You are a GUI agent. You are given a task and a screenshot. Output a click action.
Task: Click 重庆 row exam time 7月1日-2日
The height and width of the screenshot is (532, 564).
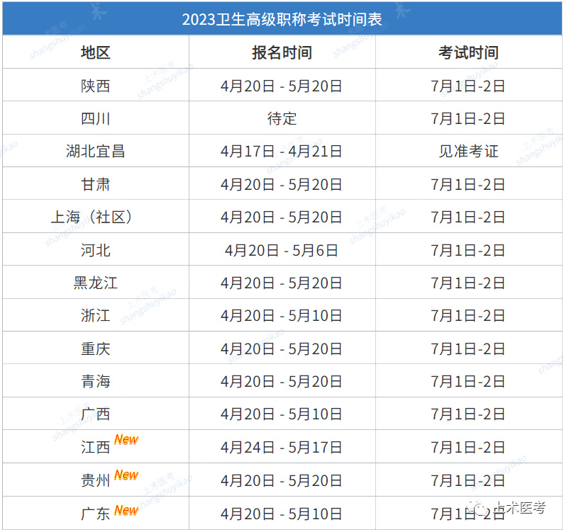click(468, 349)
